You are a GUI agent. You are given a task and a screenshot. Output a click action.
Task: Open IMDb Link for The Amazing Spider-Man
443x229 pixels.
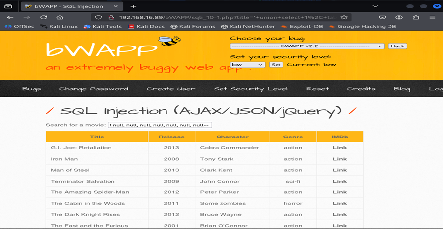pos(340,192)
